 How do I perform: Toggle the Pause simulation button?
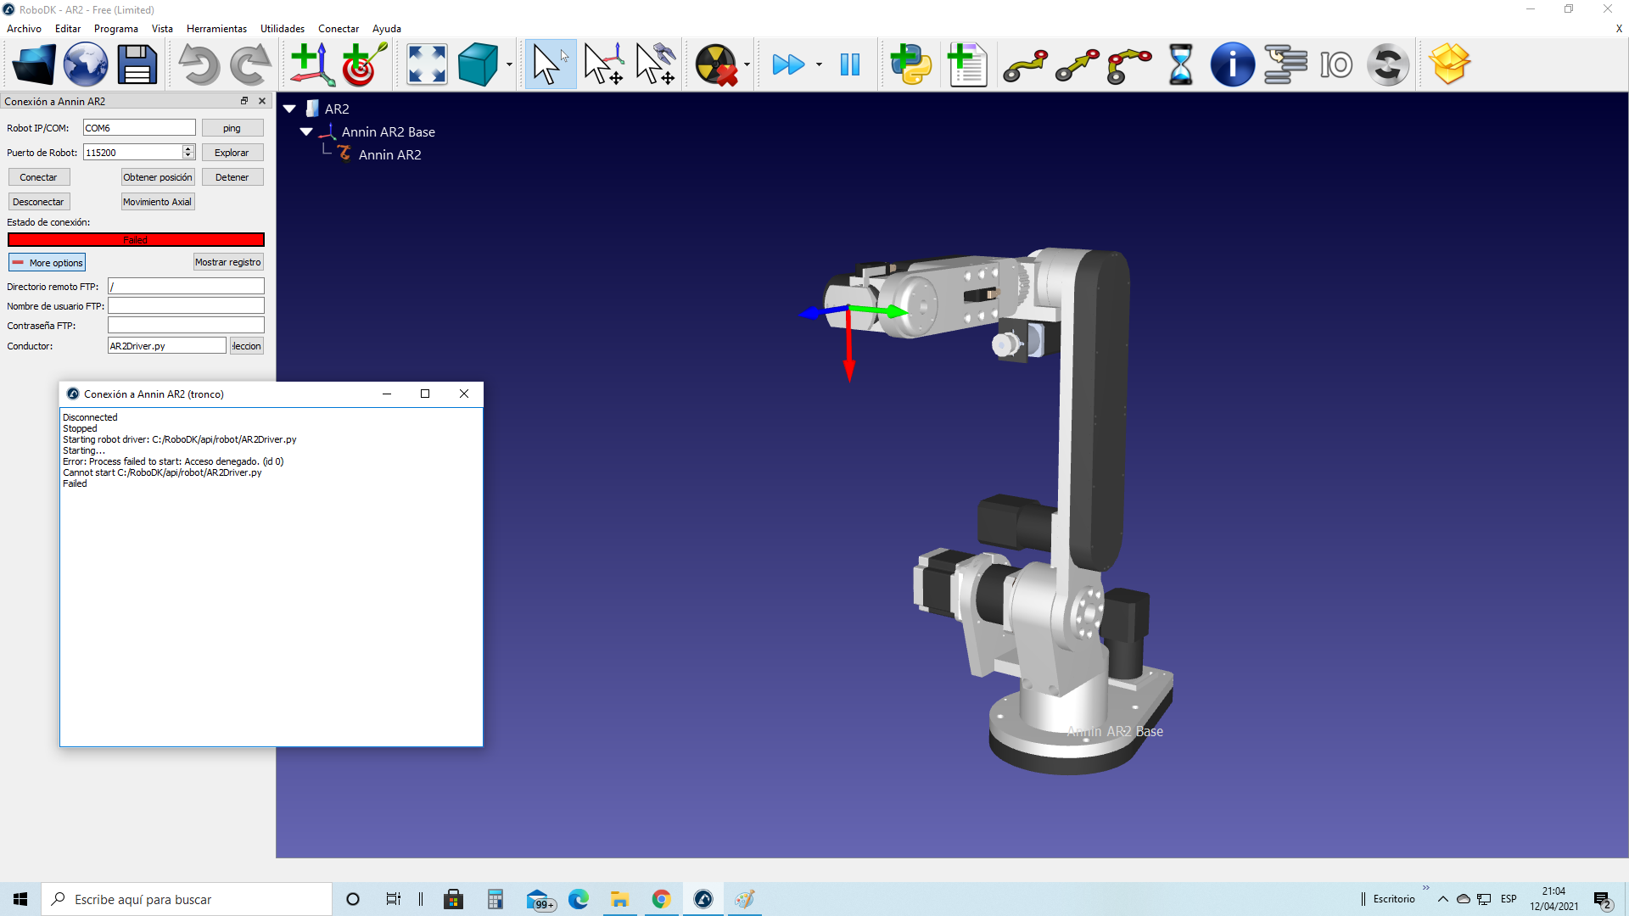849,64
